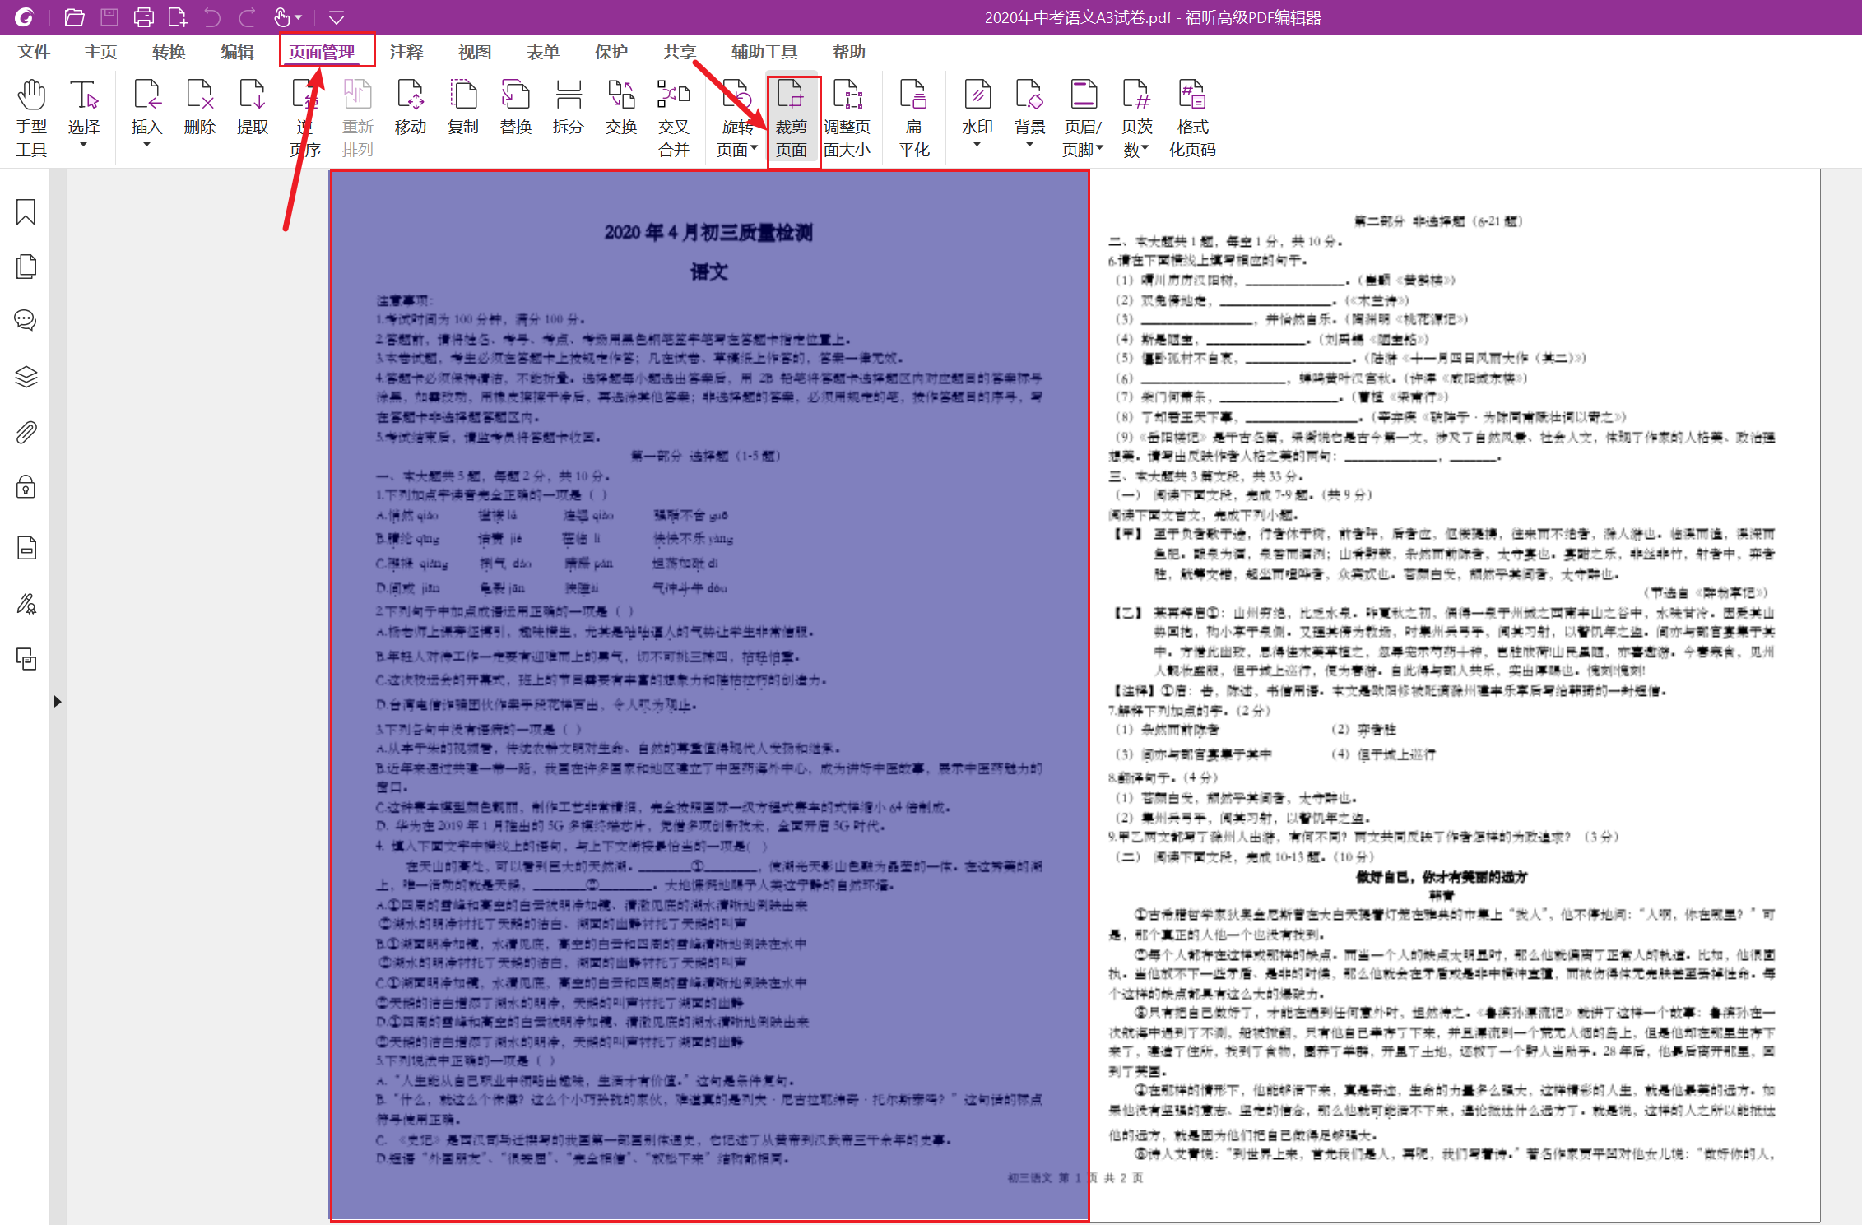Switch to the 保护 tab

pos(611,52)
